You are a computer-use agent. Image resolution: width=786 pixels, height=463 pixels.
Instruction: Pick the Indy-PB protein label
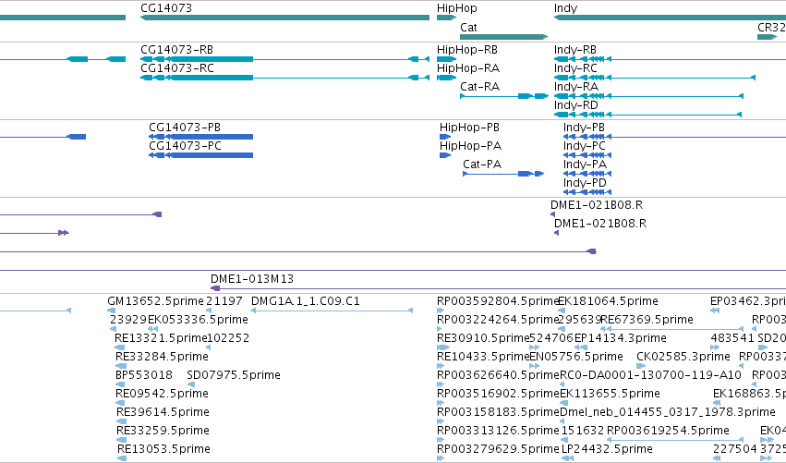[584, 128]
